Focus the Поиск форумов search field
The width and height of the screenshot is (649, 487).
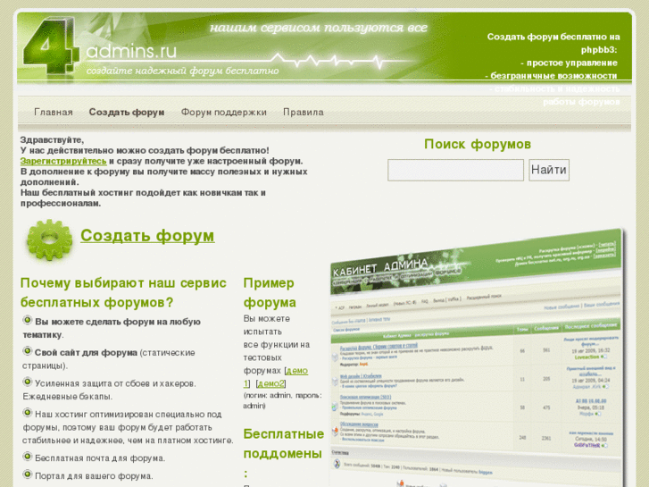pyautogui.click(x=455, y=170)
